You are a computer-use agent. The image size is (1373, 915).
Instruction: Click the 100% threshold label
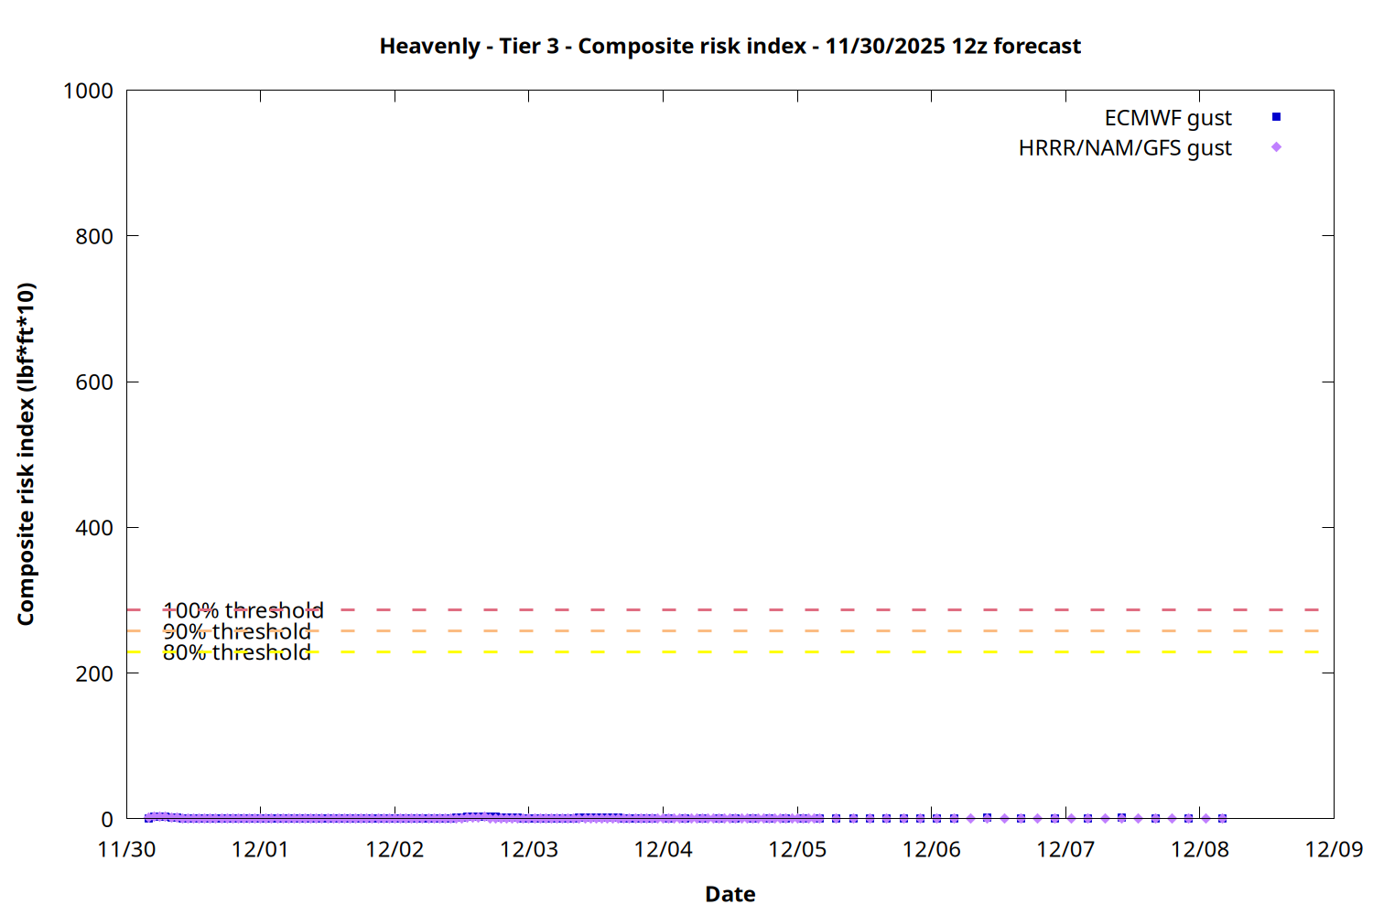[243, 610]
